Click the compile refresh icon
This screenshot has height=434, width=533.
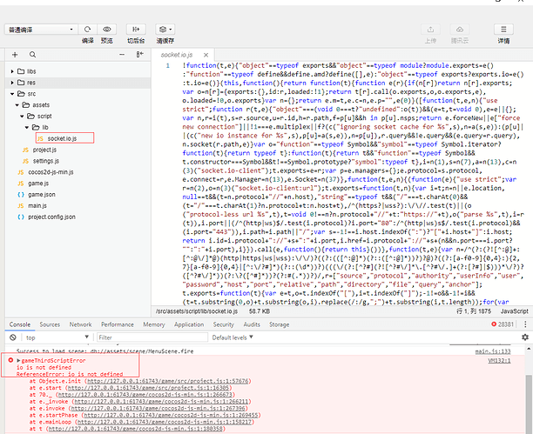point(88,30)
